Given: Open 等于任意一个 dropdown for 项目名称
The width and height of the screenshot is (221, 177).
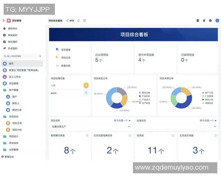Looking at the screenshot, I should [x=122, y=121].
